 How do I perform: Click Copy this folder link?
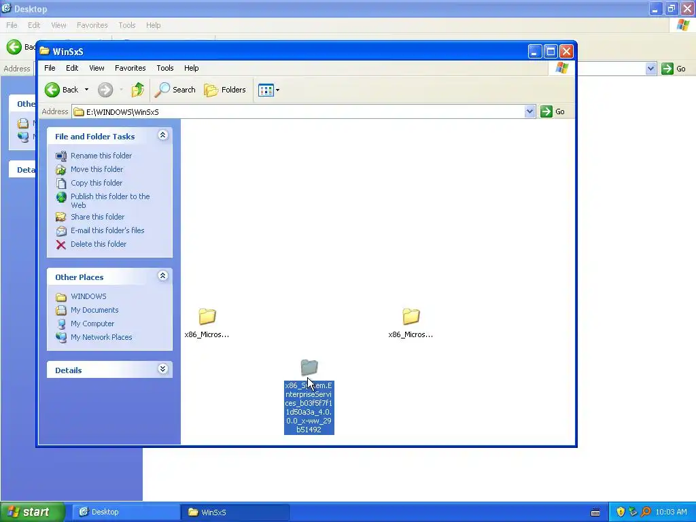point(97,183)
